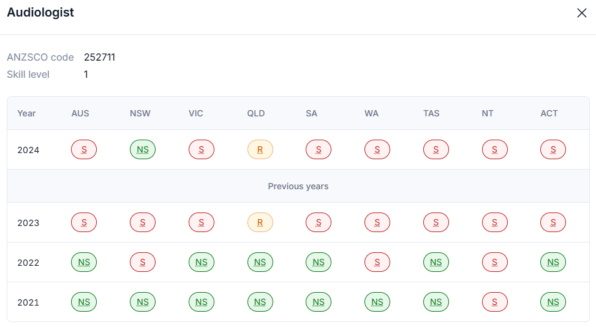Viewport: 596px width, 327px height.
Task: Click the QLD column header
Action: pyautogui.click(x=255, y=113)
